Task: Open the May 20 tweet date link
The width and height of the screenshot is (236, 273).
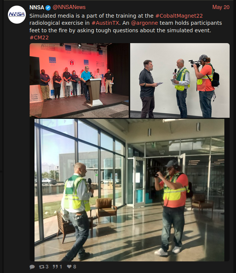Action: (221, 7)
